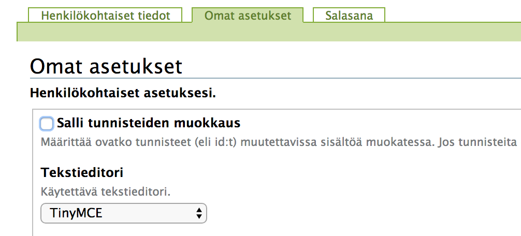
Task: Click empty tab strip right of Salasana
Action: pyautogui.click(x=453, y=15)
